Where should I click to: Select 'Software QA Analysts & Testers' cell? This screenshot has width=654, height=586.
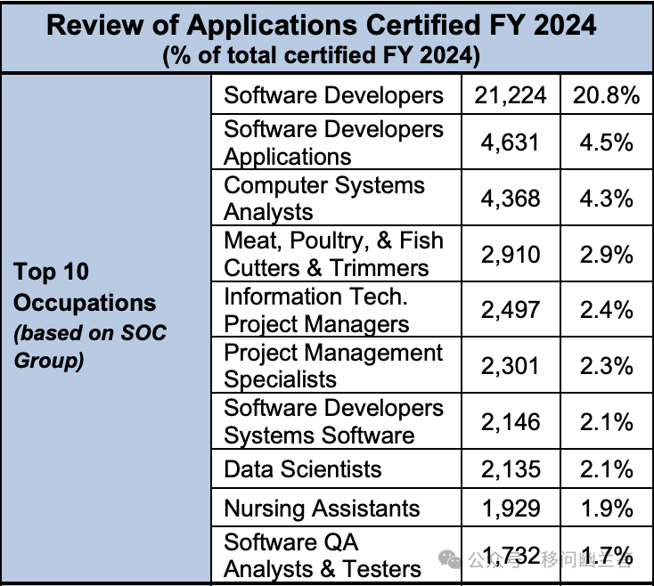322,555
